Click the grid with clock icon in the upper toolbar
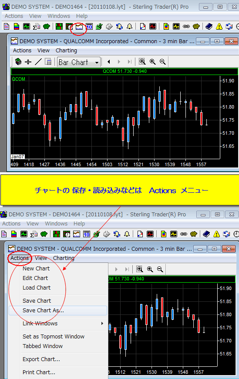Screen dimensions: 239x379 click(x=69, y=26)
